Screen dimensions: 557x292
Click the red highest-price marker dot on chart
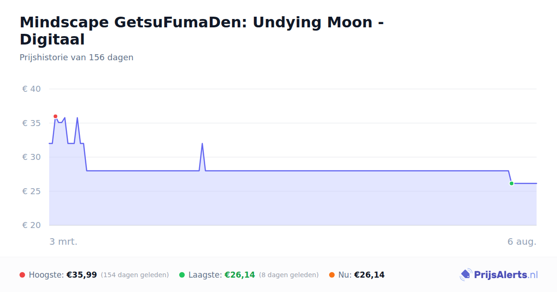[x=55, y=116]
